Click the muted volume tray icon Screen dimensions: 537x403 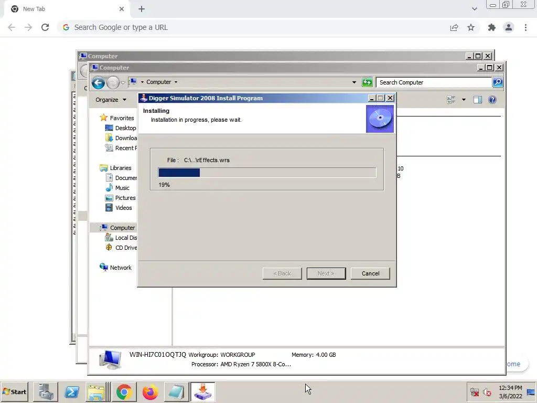point(487,392)
